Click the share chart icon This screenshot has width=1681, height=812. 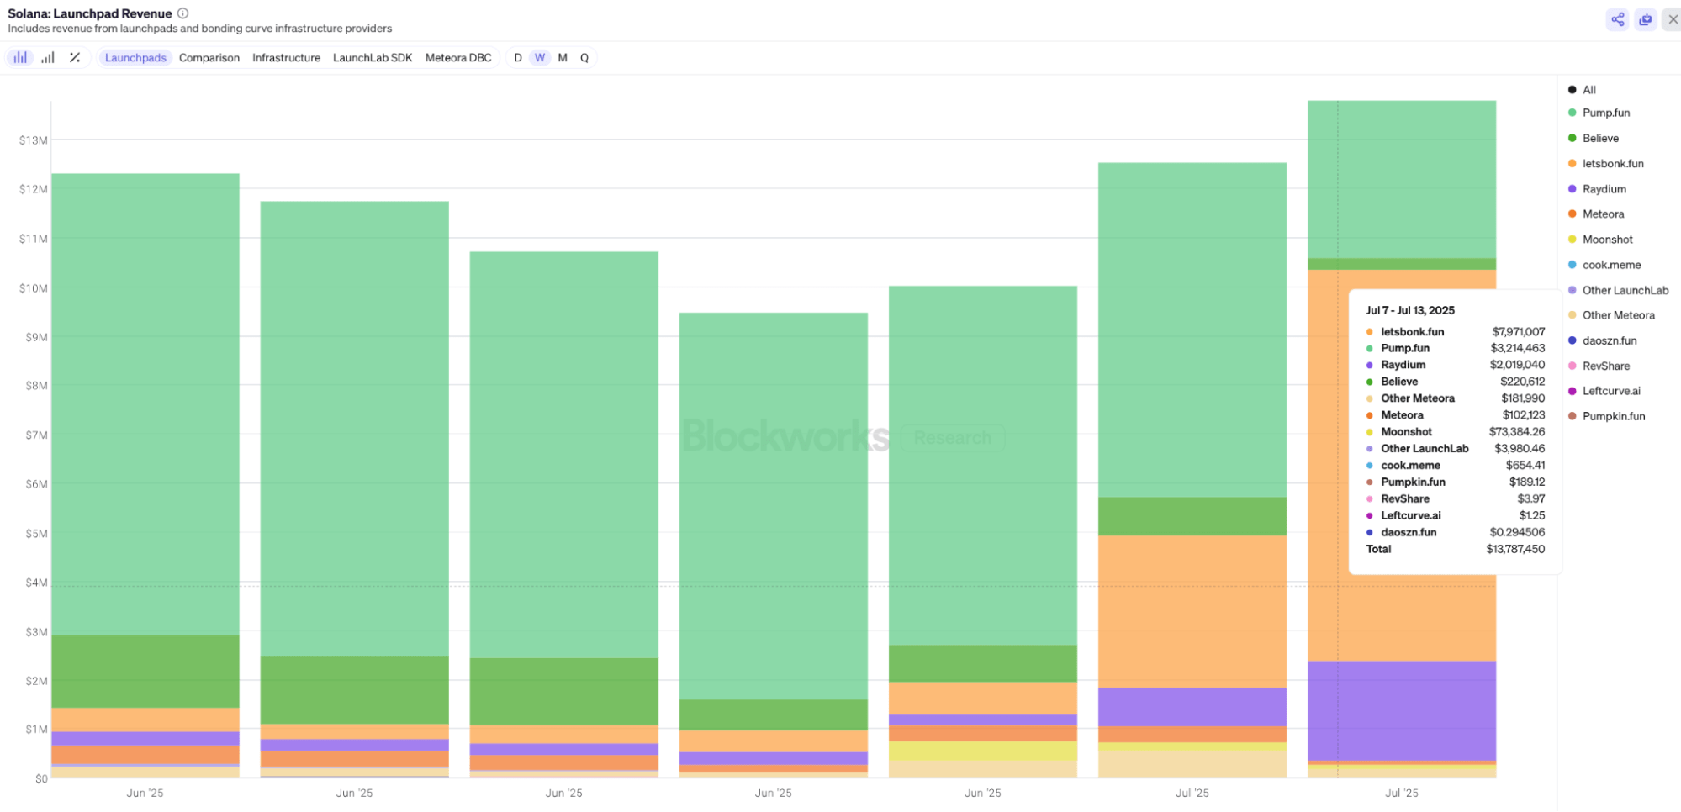click(1617, 19)
